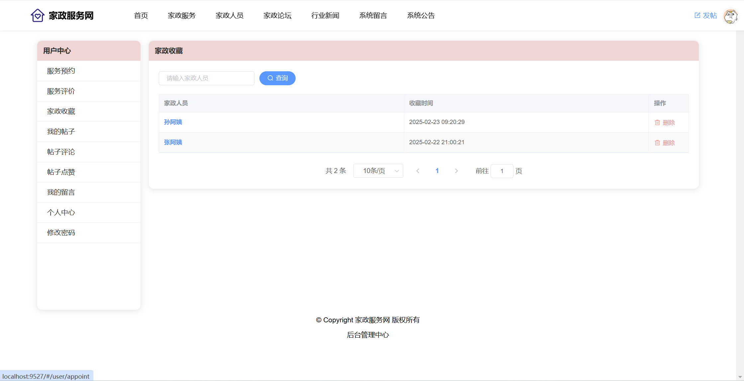The width and height of the screenshot is (744, 381).
Task: Click the house logo icon
Action: pyautogui.click(x=38, y=16)
